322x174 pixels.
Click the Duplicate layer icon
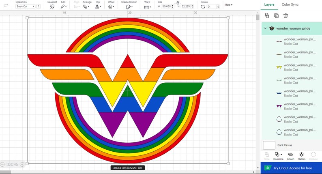coord(276,15)
